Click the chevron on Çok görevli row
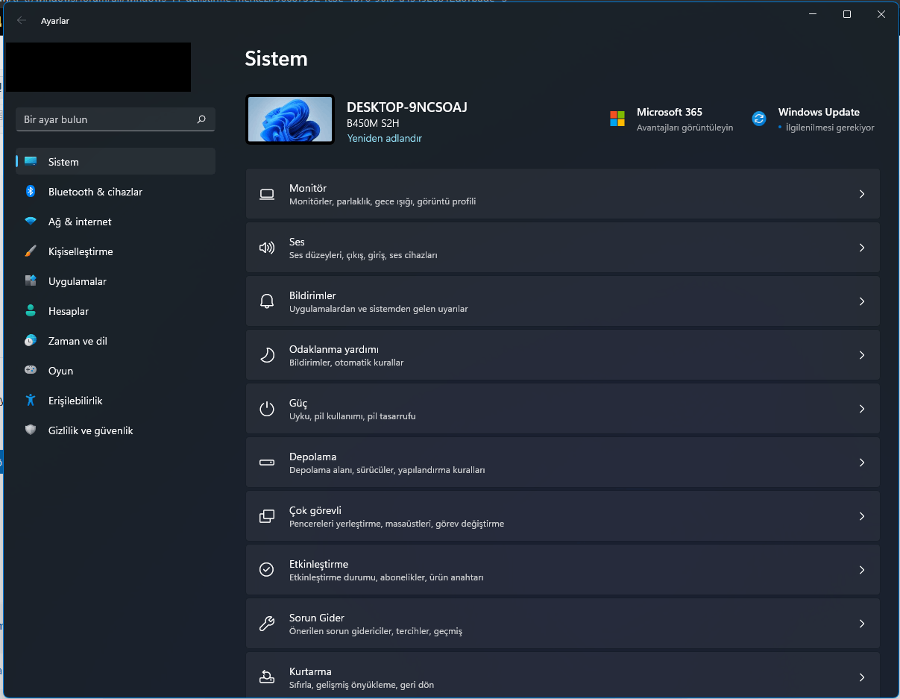This screenshot has width=900, height=699. (x=862, y=516)
